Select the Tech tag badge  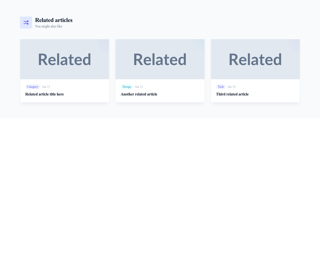tap(221, 87)
